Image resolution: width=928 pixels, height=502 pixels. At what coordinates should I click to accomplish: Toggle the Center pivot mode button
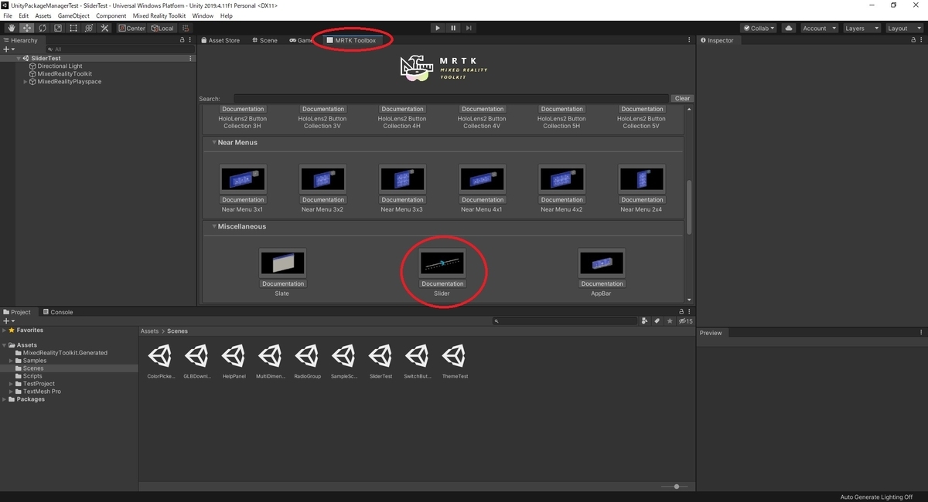click(x=131, y=28)
